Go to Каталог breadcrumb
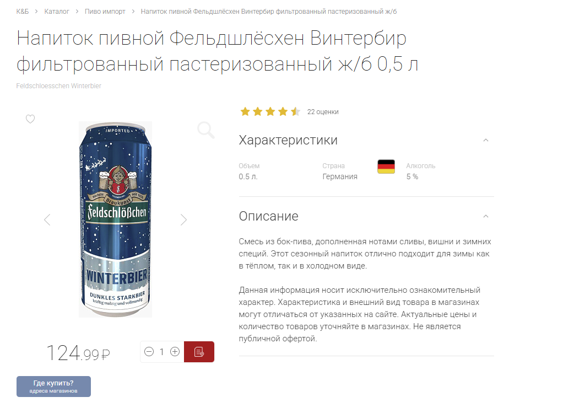574x413 pixels. (57, 12)
